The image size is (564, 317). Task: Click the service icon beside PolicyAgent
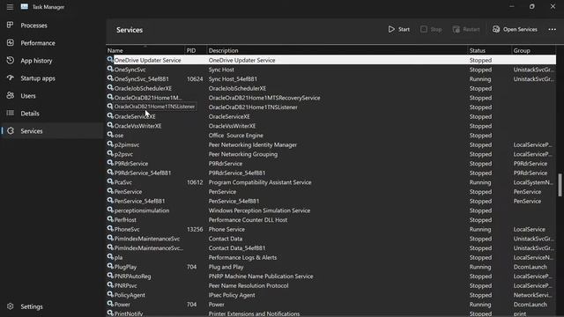click(x=110, y=294)
